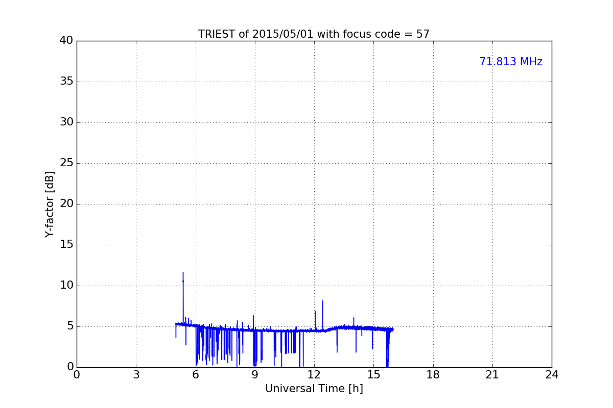Click the 'Universal Time [h]' axis label
Image resolution: width=613 pixels, height=408 pixels.
click(x=314, y=389)
